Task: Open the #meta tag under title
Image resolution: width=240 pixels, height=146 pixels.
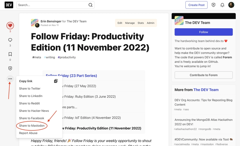Action: click(37, 57)
